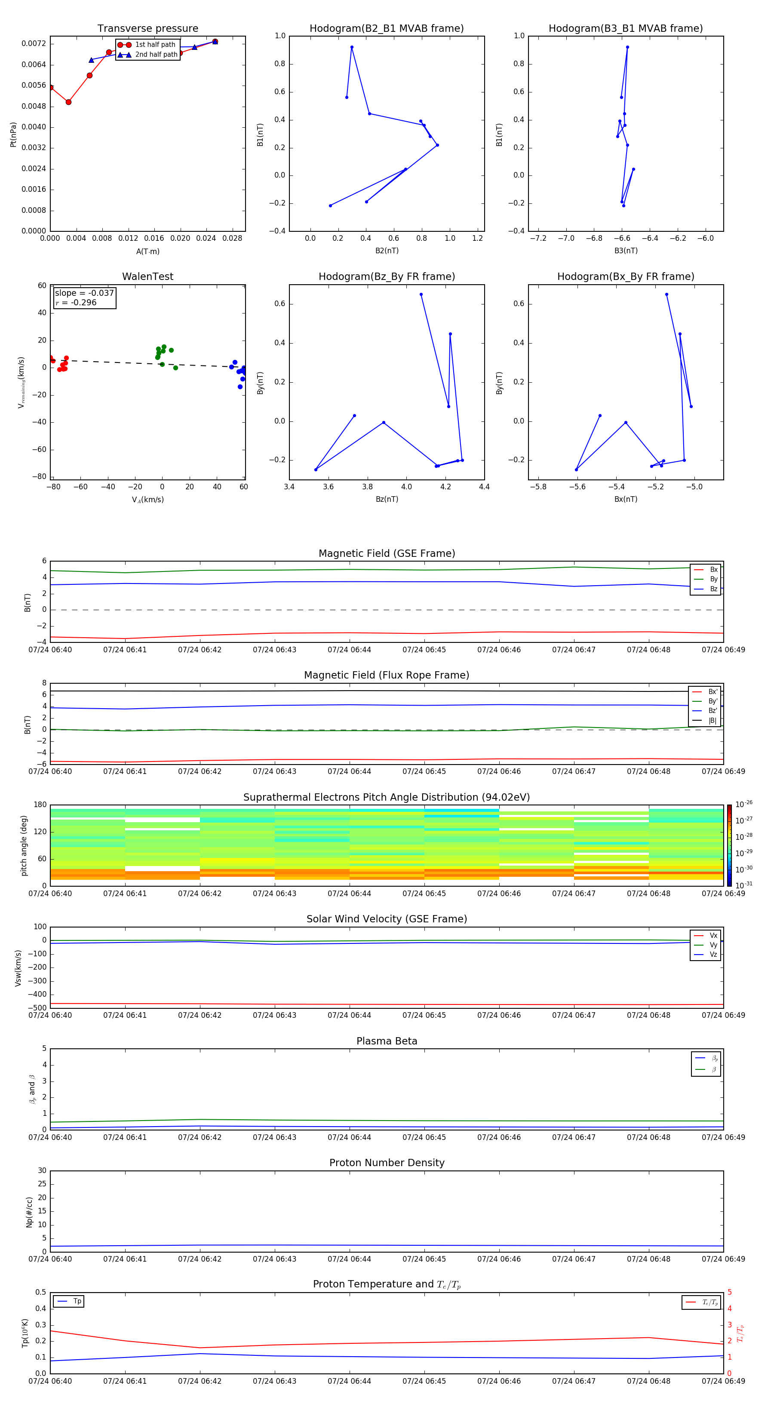Select the 'Magnetic Field (Flux Rope Frame)' title
The height and width of the screenshot is (1419, 774).
(387, 676)
